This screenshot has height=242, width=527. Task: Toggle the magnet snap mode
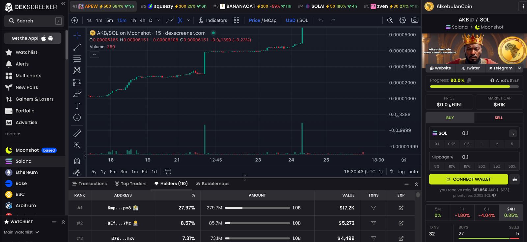coord(77,161)
